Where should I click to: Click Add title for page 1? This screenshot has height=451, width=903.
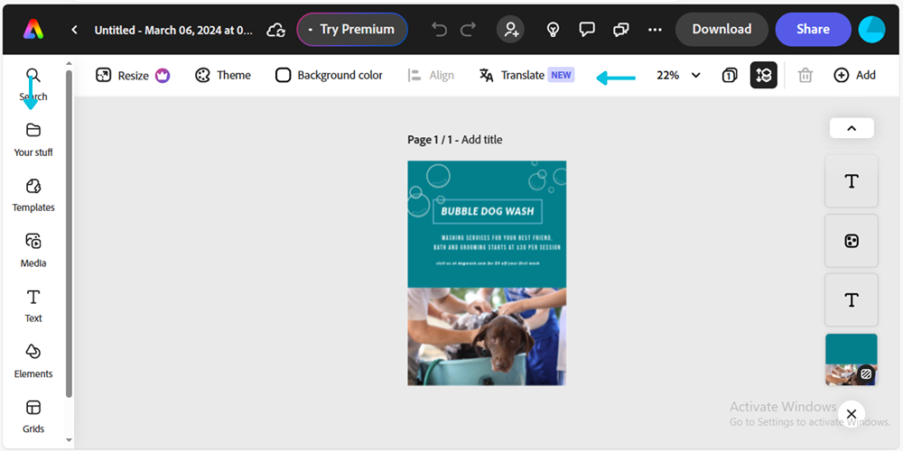pyautogui.click(x=481, y=140)
